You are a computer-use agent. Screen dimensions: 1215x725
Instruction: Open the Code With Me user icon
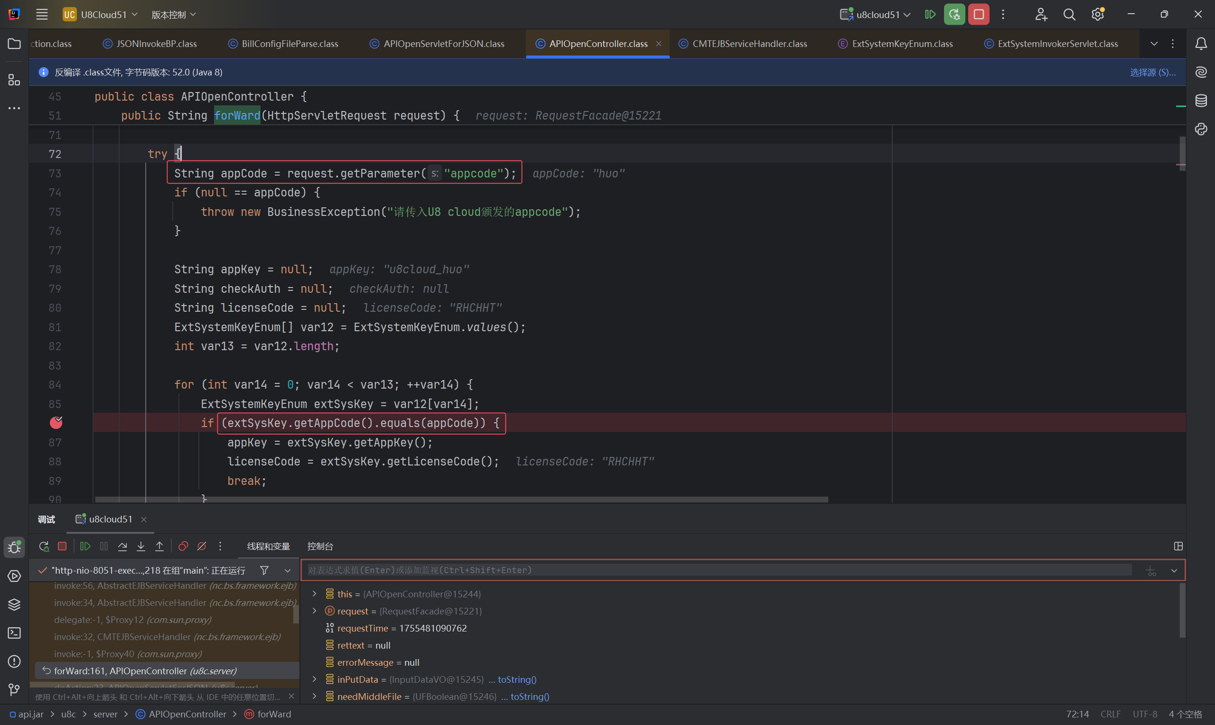(x=1041, y=15)
